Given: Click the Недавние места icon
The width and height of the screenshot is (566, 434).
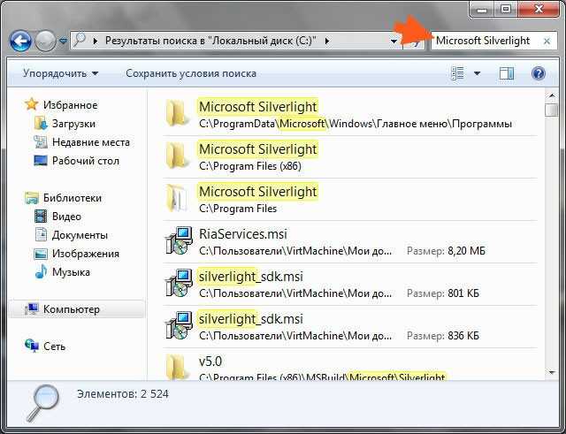Looking at the screenshot, I should 41,142.
